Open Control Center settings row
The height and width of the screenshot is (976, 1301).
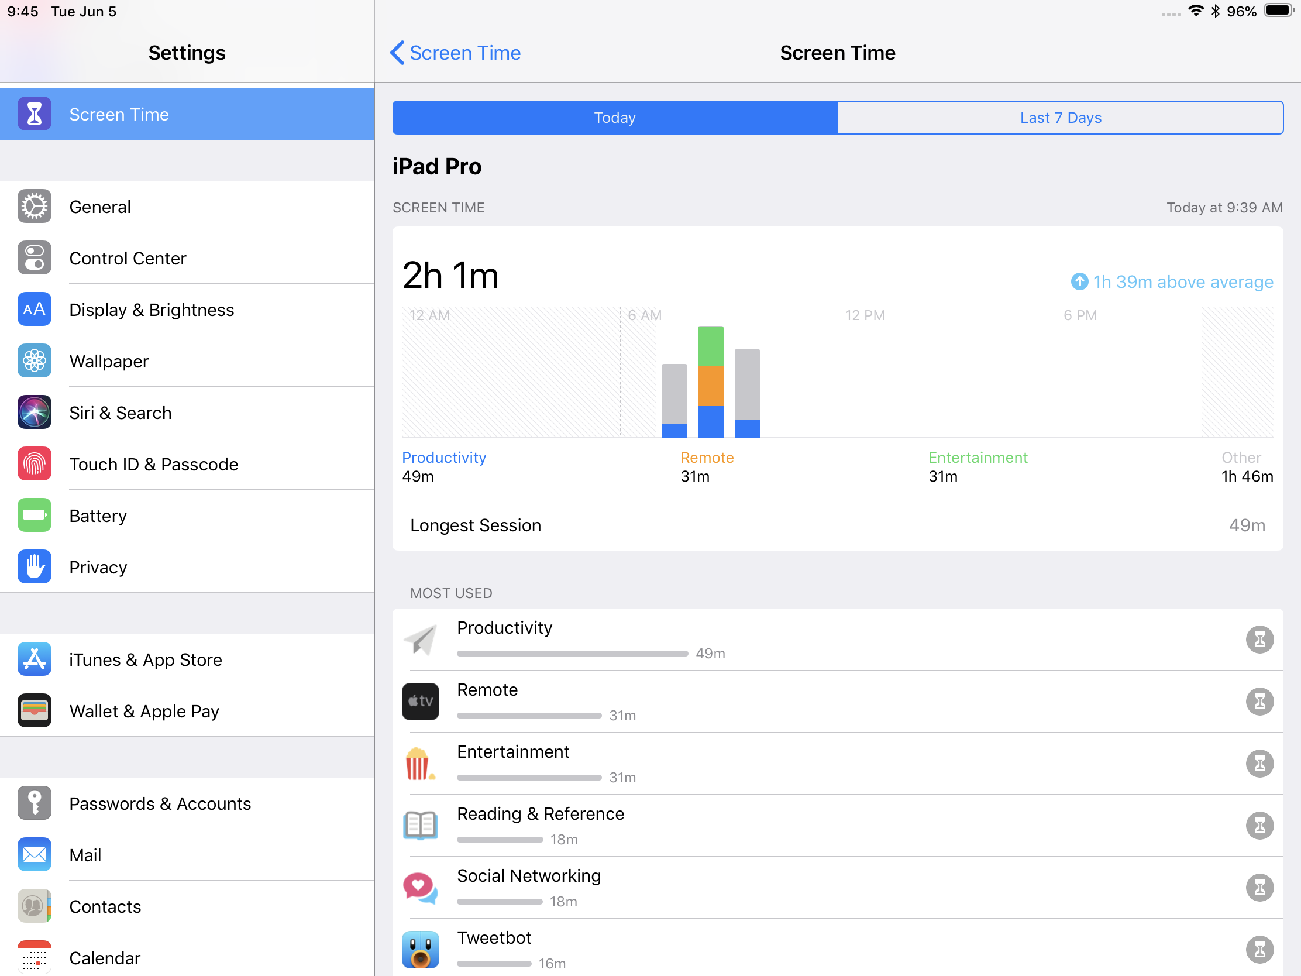point(187,257)
